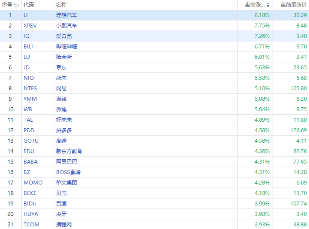
Task: Open 小鹏汽车 stock name
Action: point(67,26)
